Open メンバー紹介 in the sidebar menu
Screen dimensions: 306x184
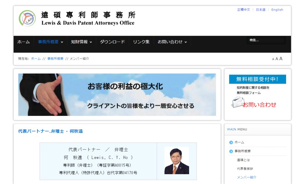point(247,177)
